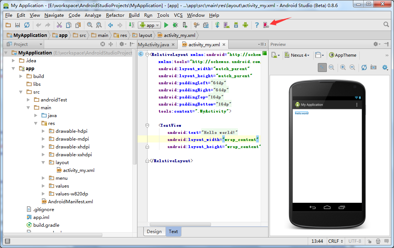
Task: Close the activity_my.xml editor tab
Action: [224, 45]
